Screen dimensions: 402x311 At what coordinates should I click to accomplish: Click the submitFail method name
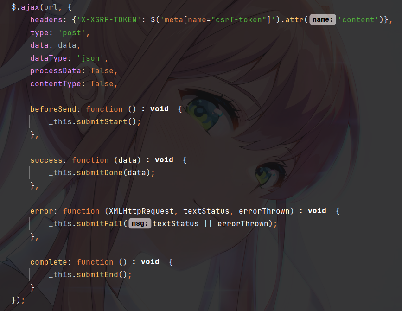(x=100, y=224)
